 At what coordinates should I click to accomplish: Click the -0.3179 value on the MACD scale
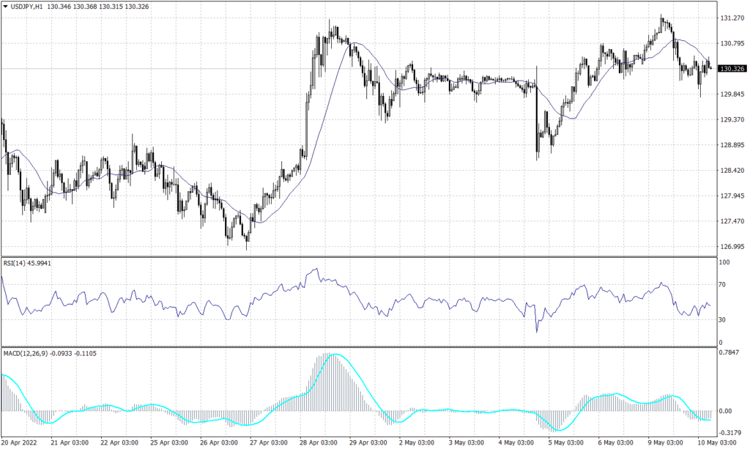(730, 434)
